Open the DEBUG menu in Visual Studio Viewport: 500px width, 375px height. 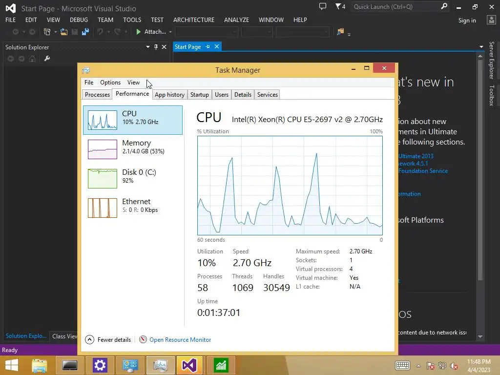(x=79, y=20)
